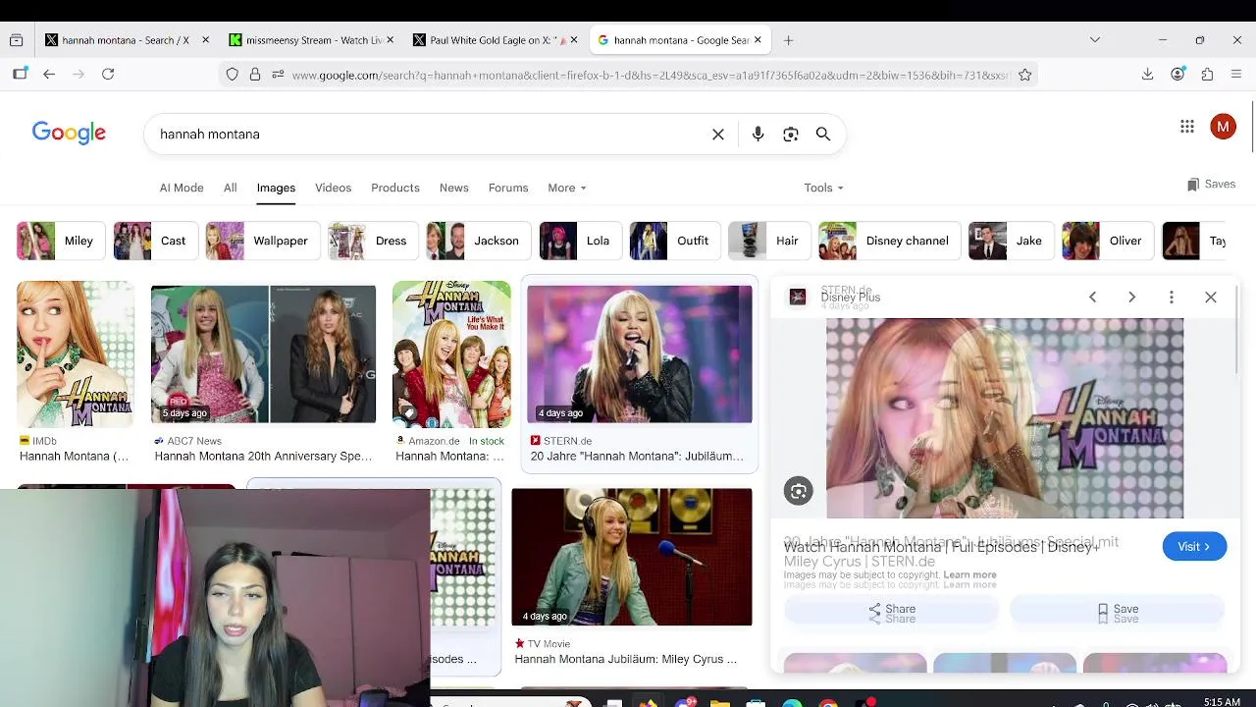Click Learn more copyright link
Image resolution: width=1256 pixels, height=707 pixels.
coord(969,575)
